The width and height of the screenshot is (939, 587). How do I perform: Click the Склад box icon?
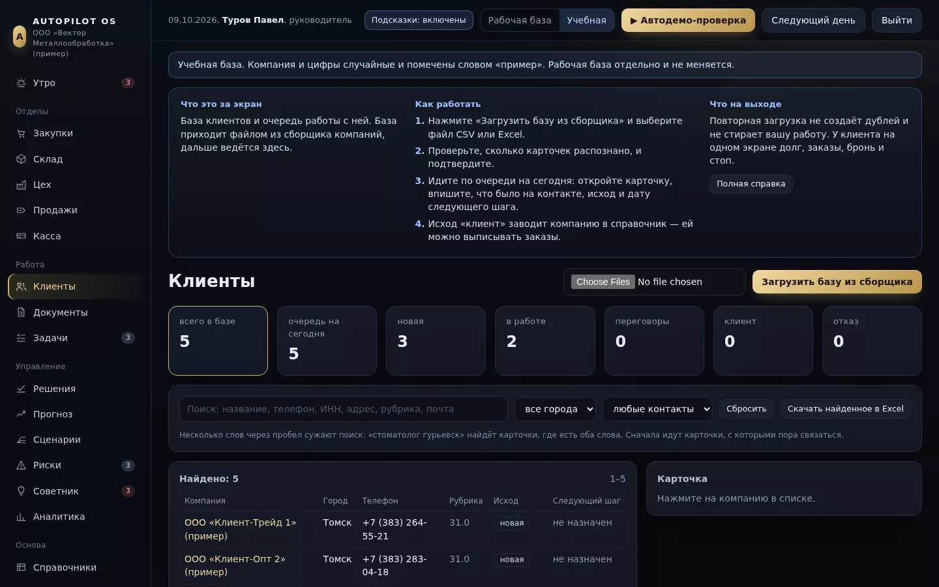tap(21, 159)
